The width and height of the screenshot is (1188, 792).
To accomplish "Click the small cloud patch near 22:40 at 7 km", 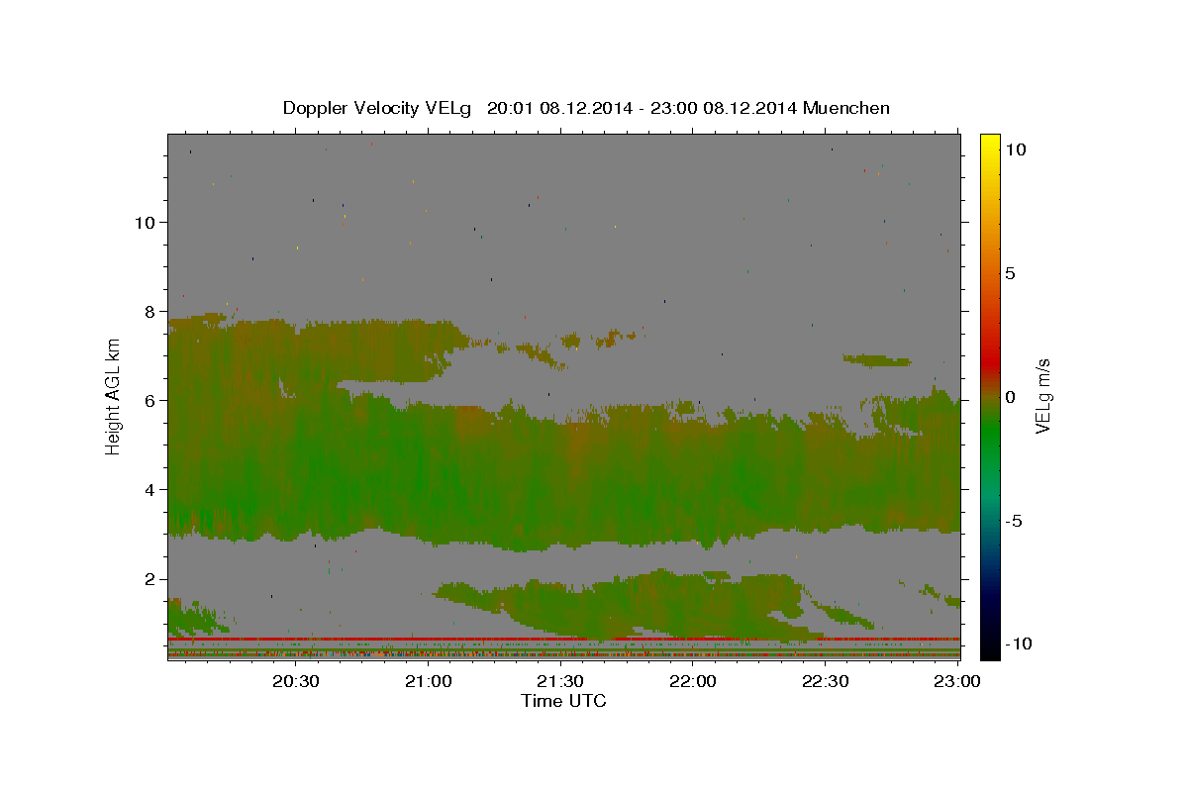I will (877, 360).
